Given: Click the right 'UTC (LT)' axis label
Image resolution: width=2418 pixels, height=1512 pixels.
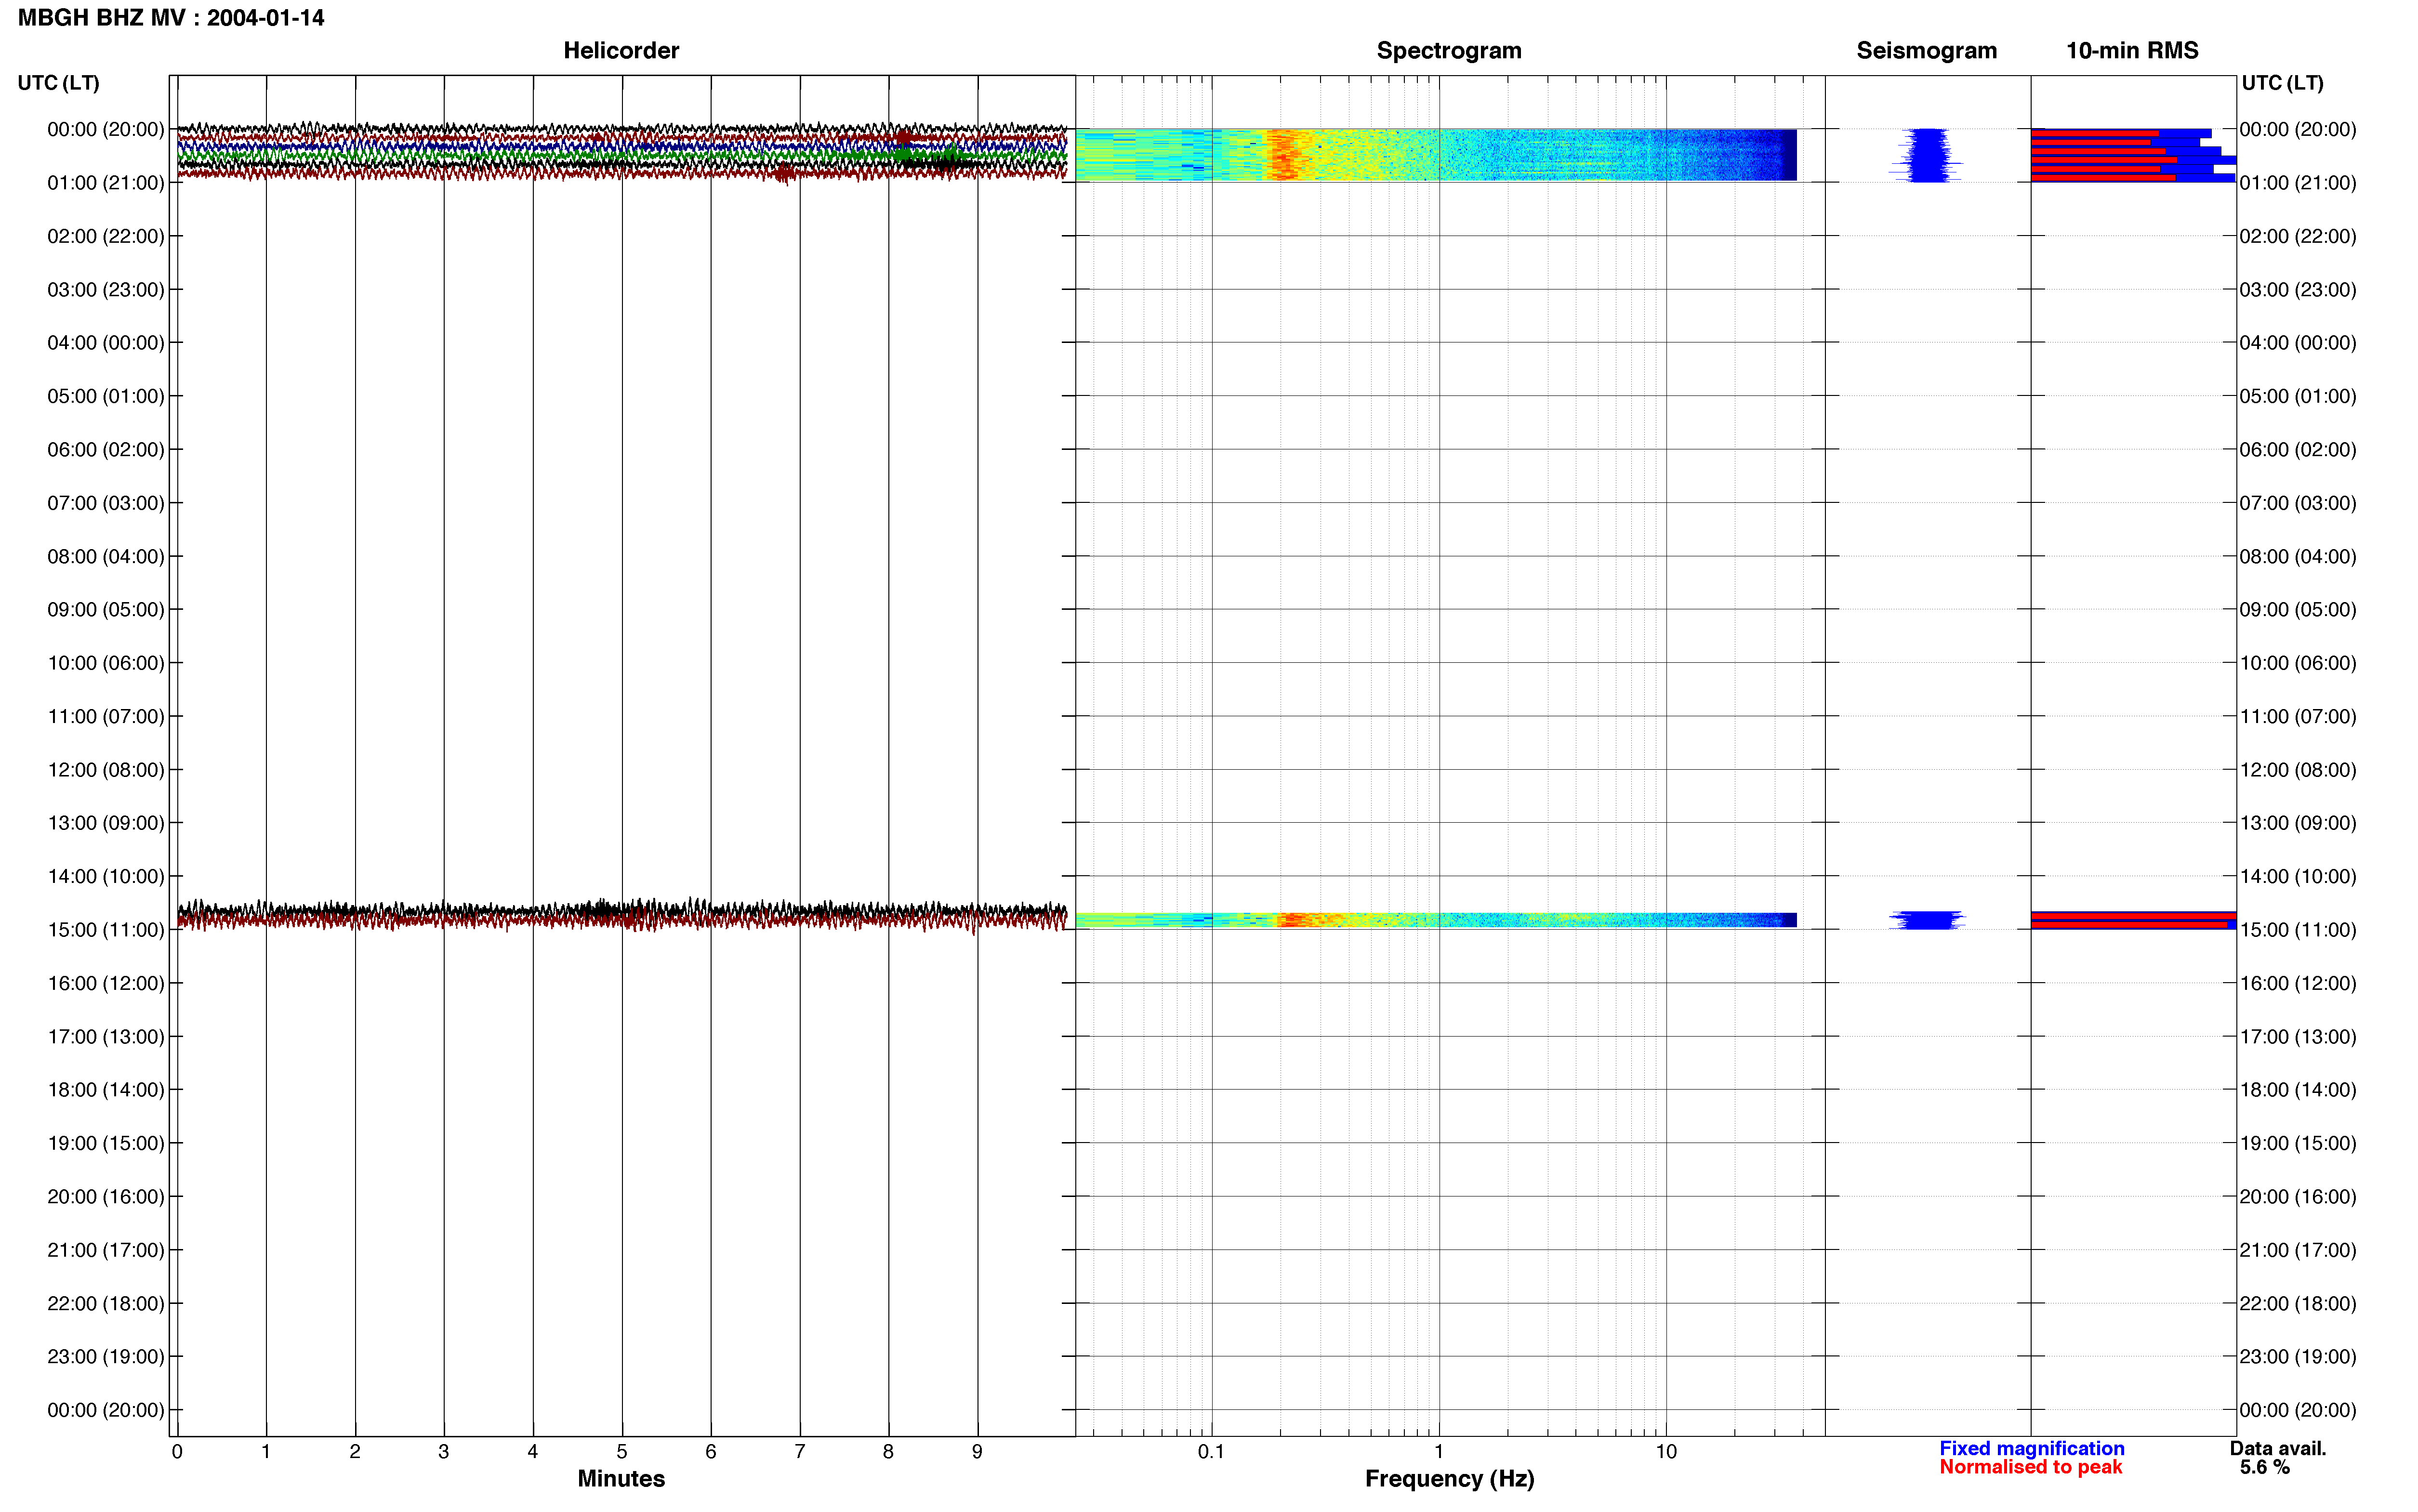Looking at the screenshot, I should (2282, 83).
